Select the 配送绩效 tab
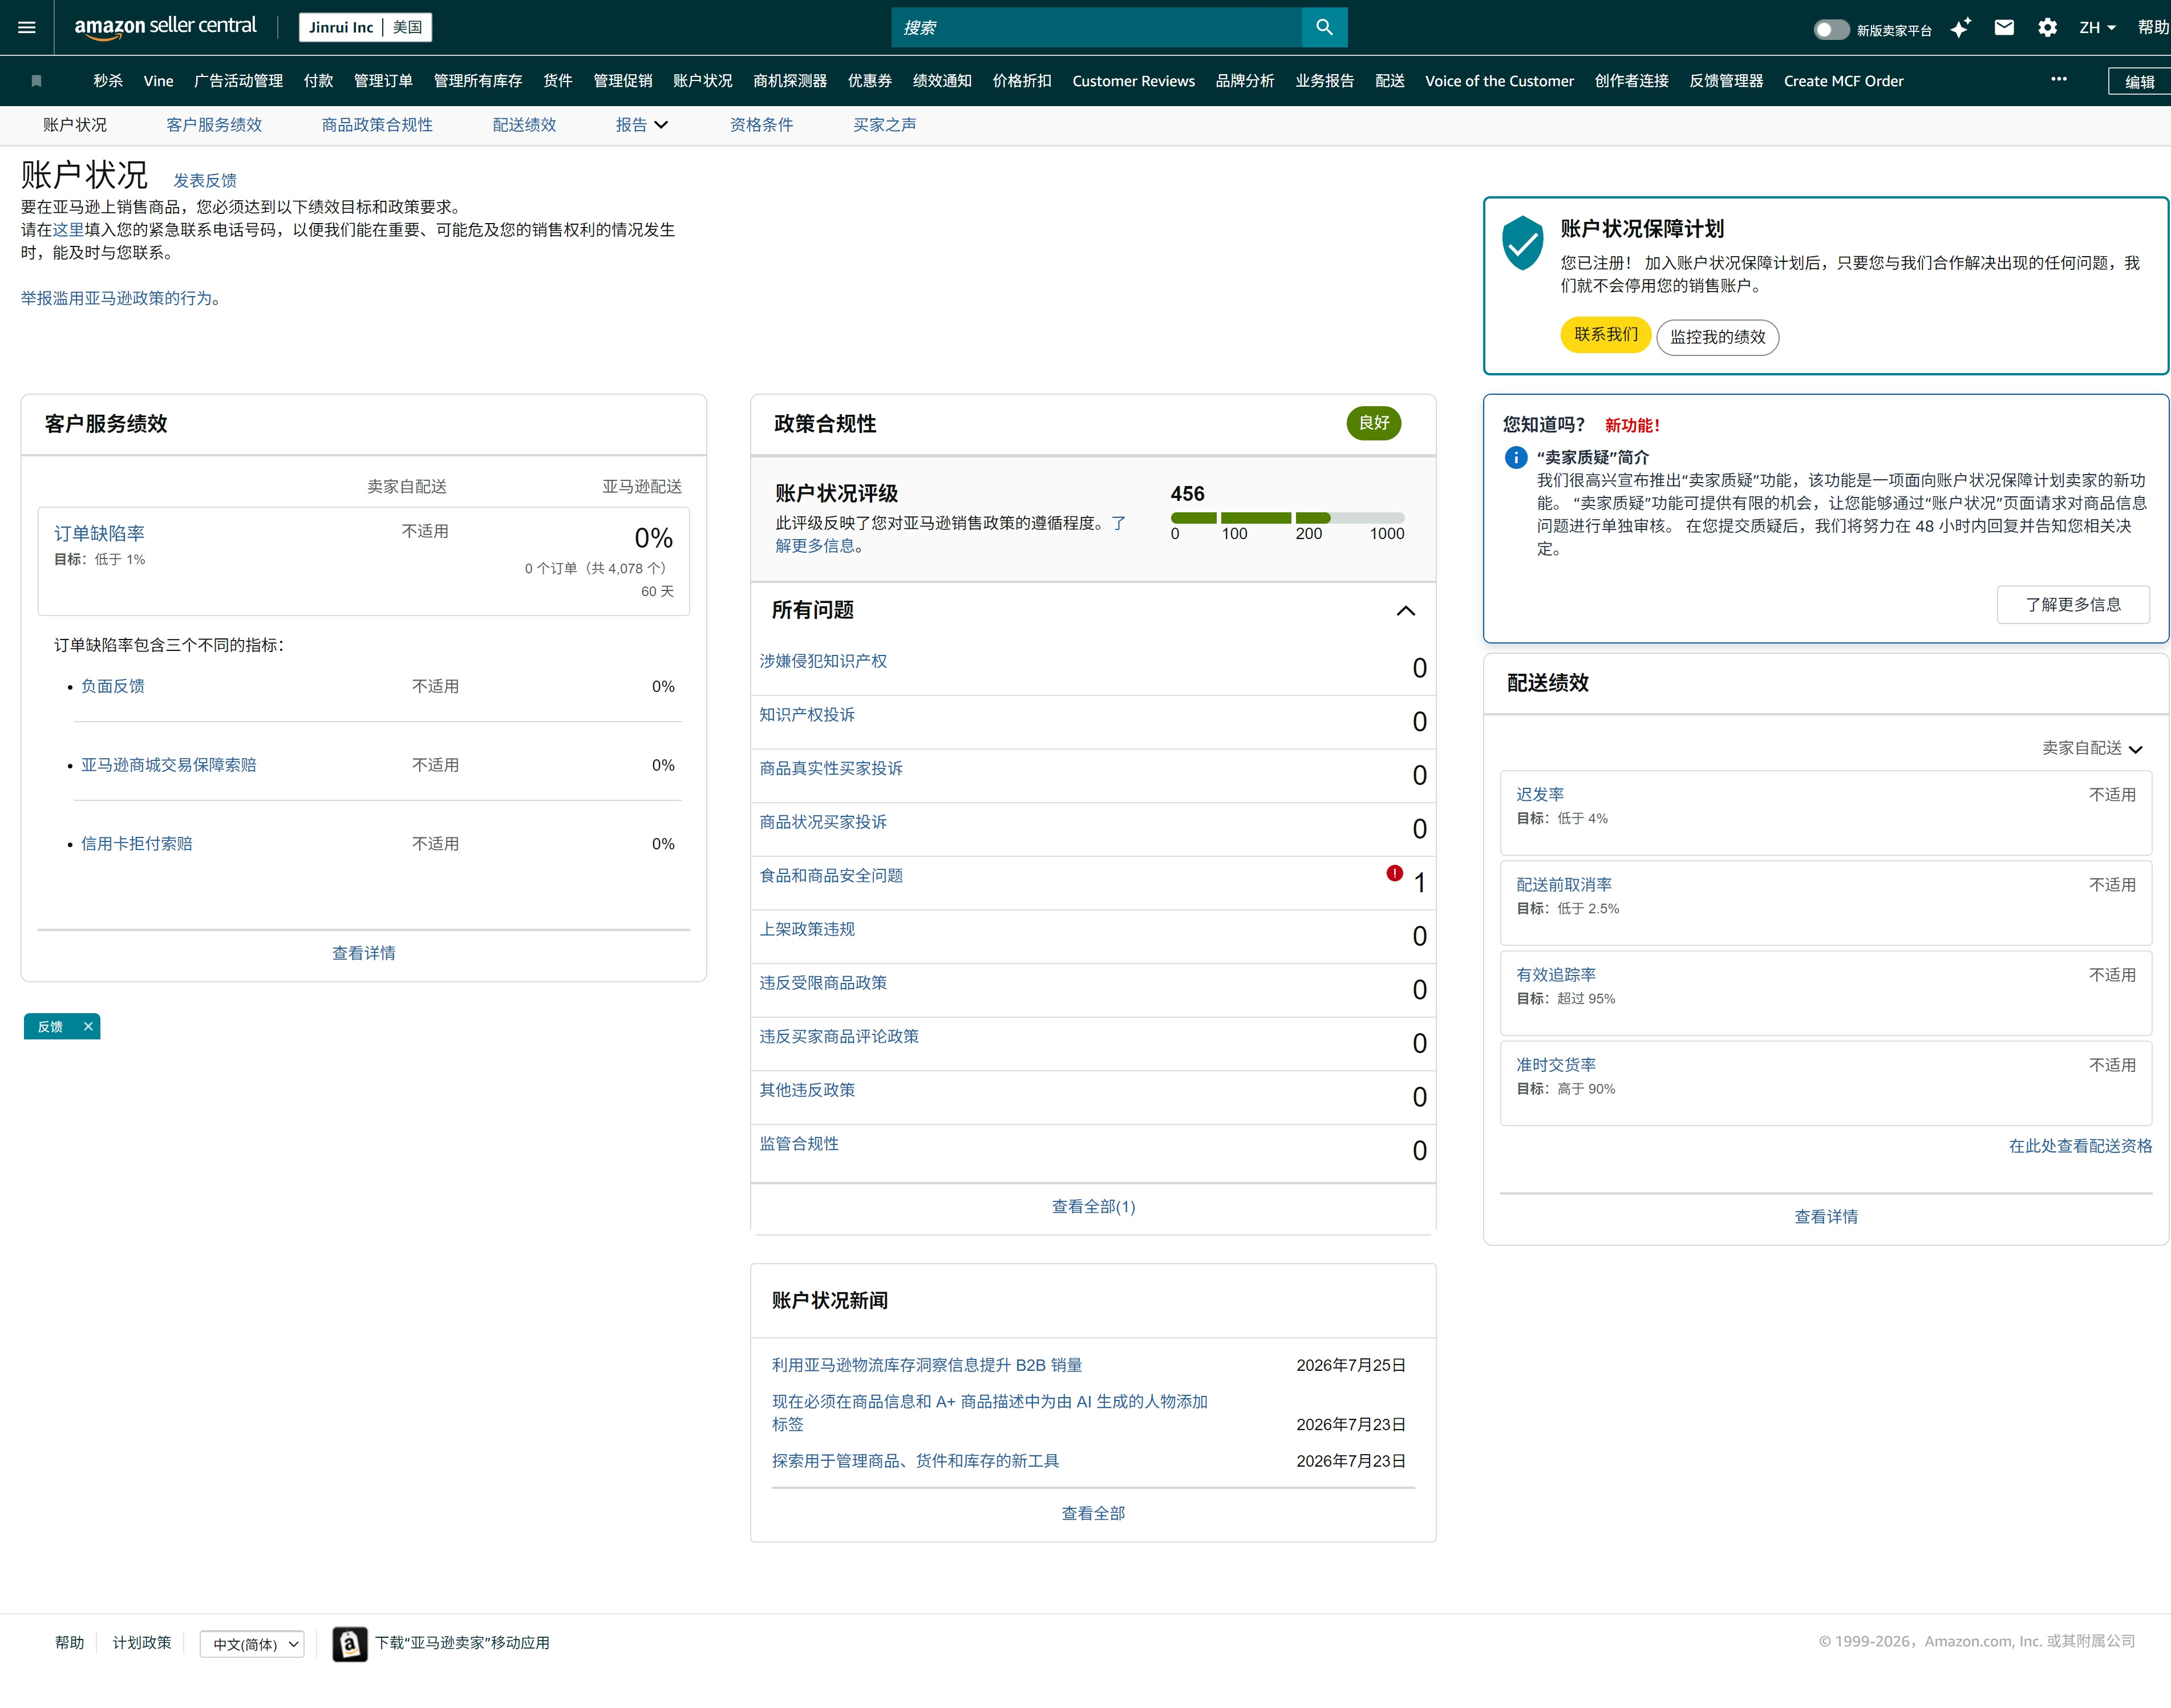Screen dimensions: 2171x1708 (524, 125)
